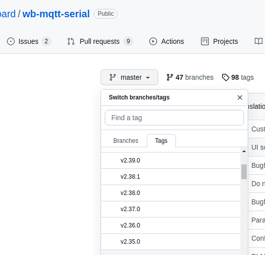Click the Issues count badge 2

pyautogui.click(x=46, y=41)
